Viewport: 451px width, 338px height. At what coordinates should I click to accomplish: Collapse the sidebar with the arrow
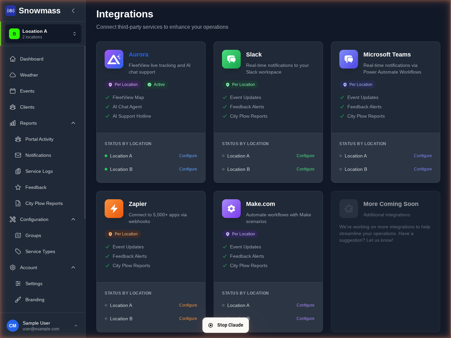(73, 11)
